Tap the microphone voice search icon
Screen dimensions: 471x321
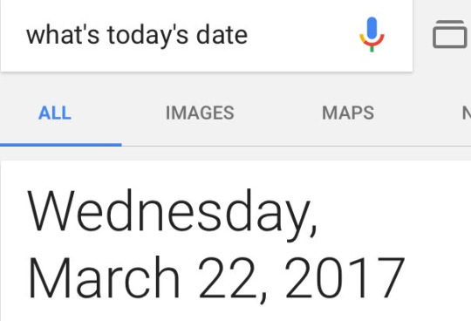click(372, 34)
